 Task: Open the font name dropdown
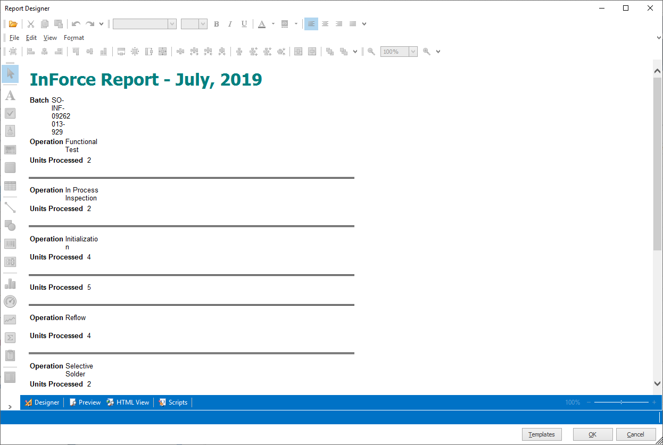click(171, 23)
